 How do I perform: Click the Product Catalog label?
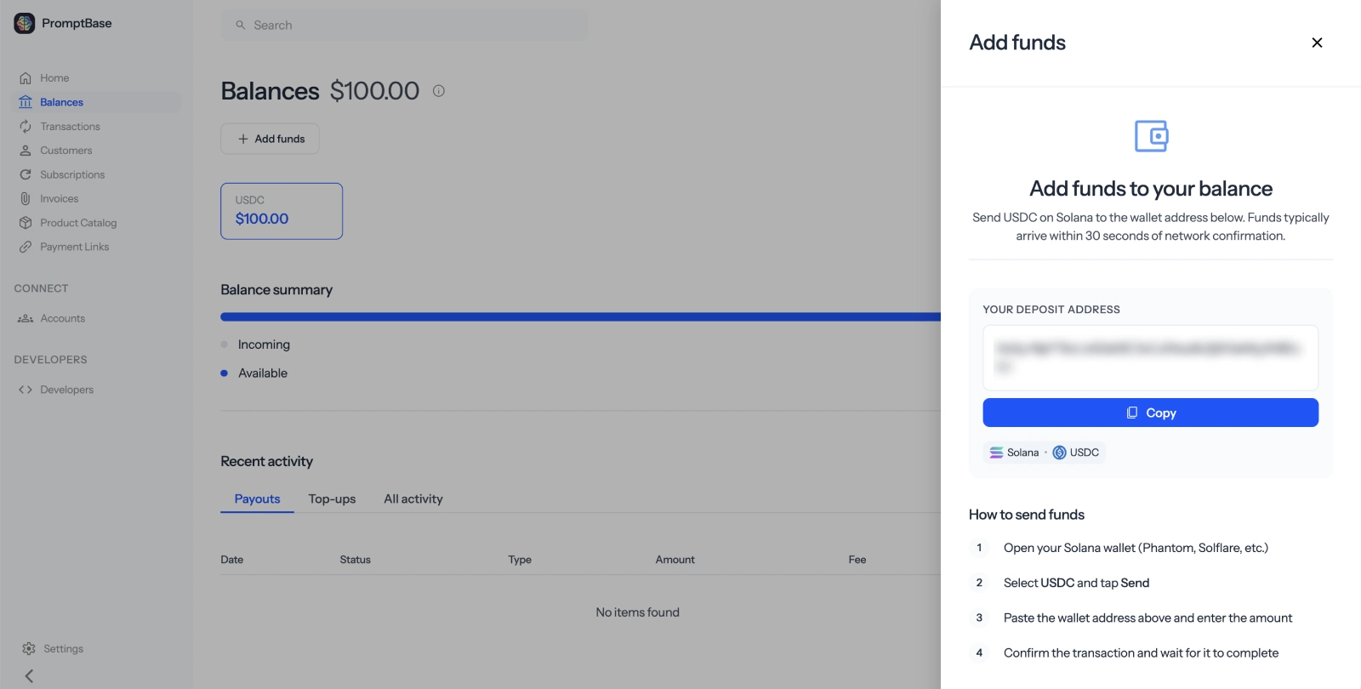point(78,223)
